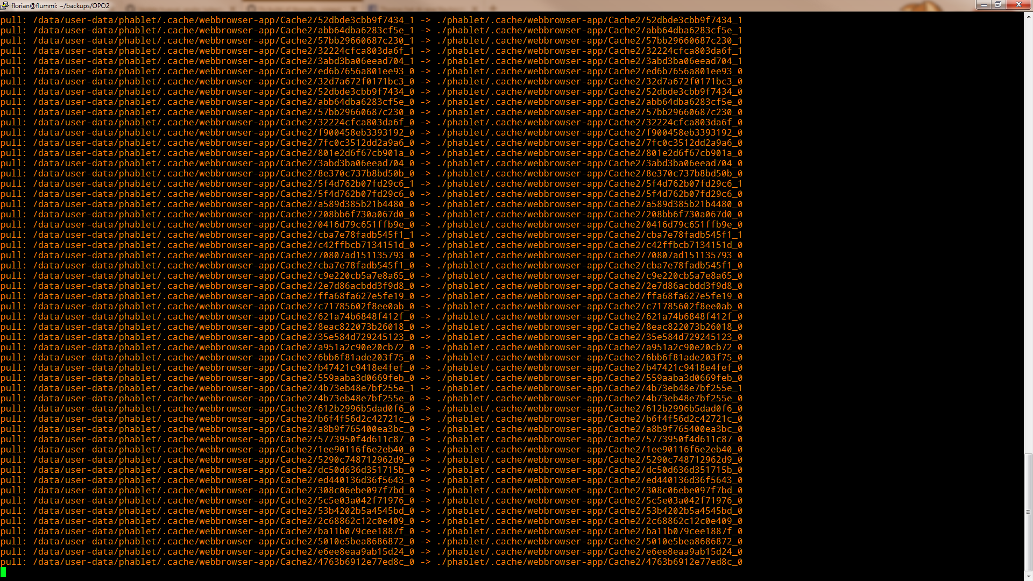Minimize the terminal window
Viewport: 1033px width, 581px height.
[984, 5]
